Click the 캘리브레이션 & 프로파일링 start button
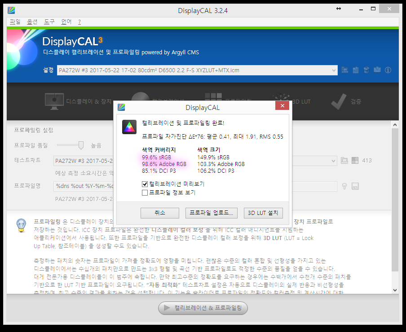This screenshot has width=406, height=332. pos(203,308)
